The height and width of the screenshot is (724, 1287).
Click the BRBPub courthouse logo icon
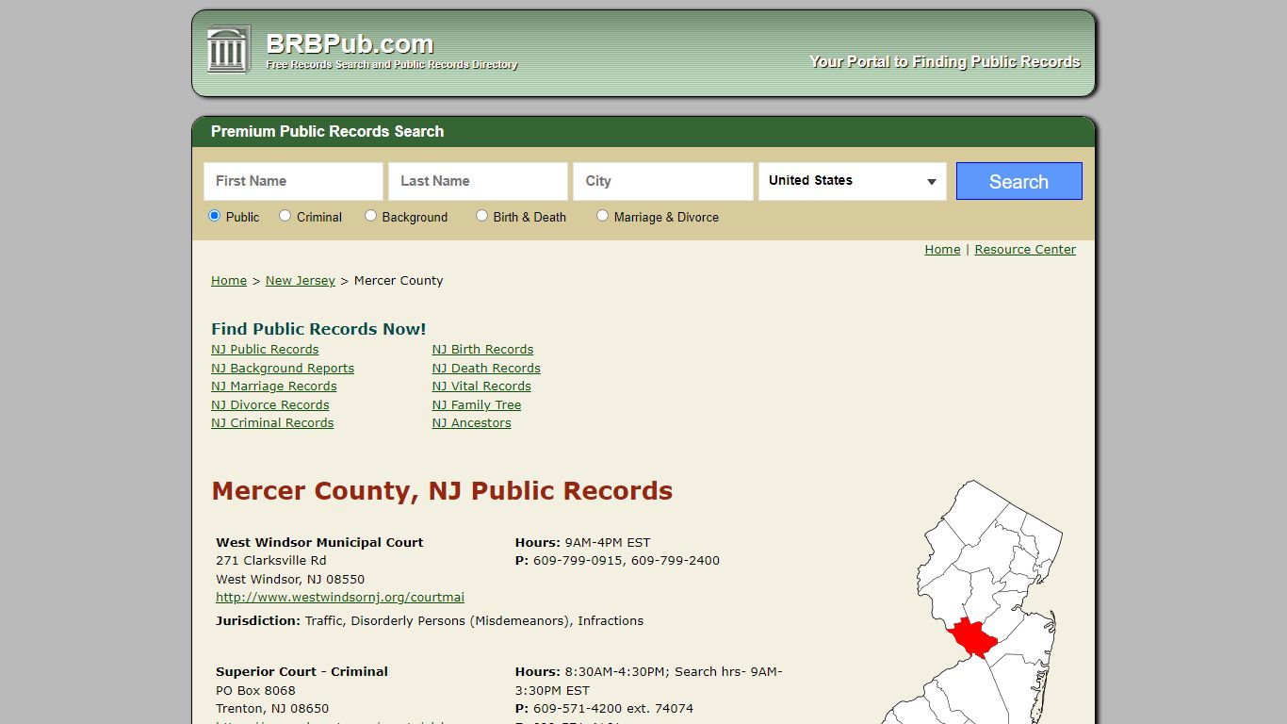pyautogui.click(x=229, y=49)
